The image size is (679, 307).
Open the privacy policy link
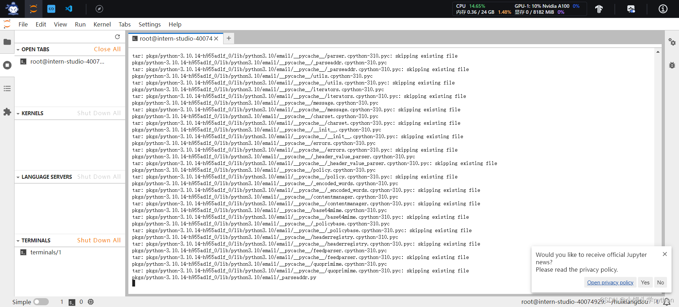(610, 282)
